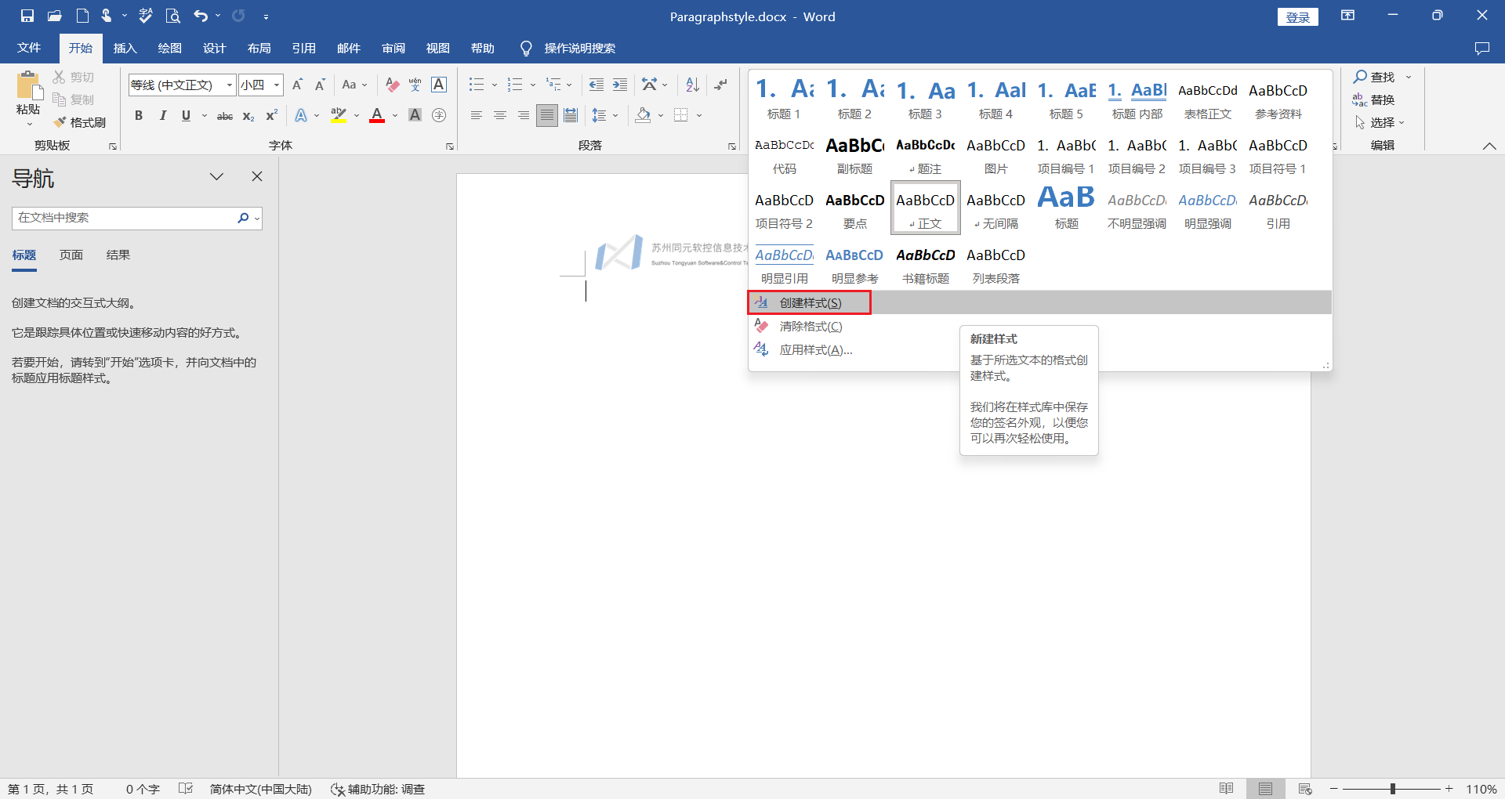The width and height of the screenshot is (1505, 799).
Task: Expand the navigation pane options chevron
Action: (216, 177)
